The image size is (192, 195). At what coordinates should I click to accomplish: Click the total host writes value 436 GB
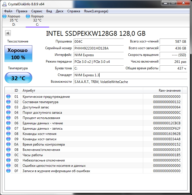point(173,48)
